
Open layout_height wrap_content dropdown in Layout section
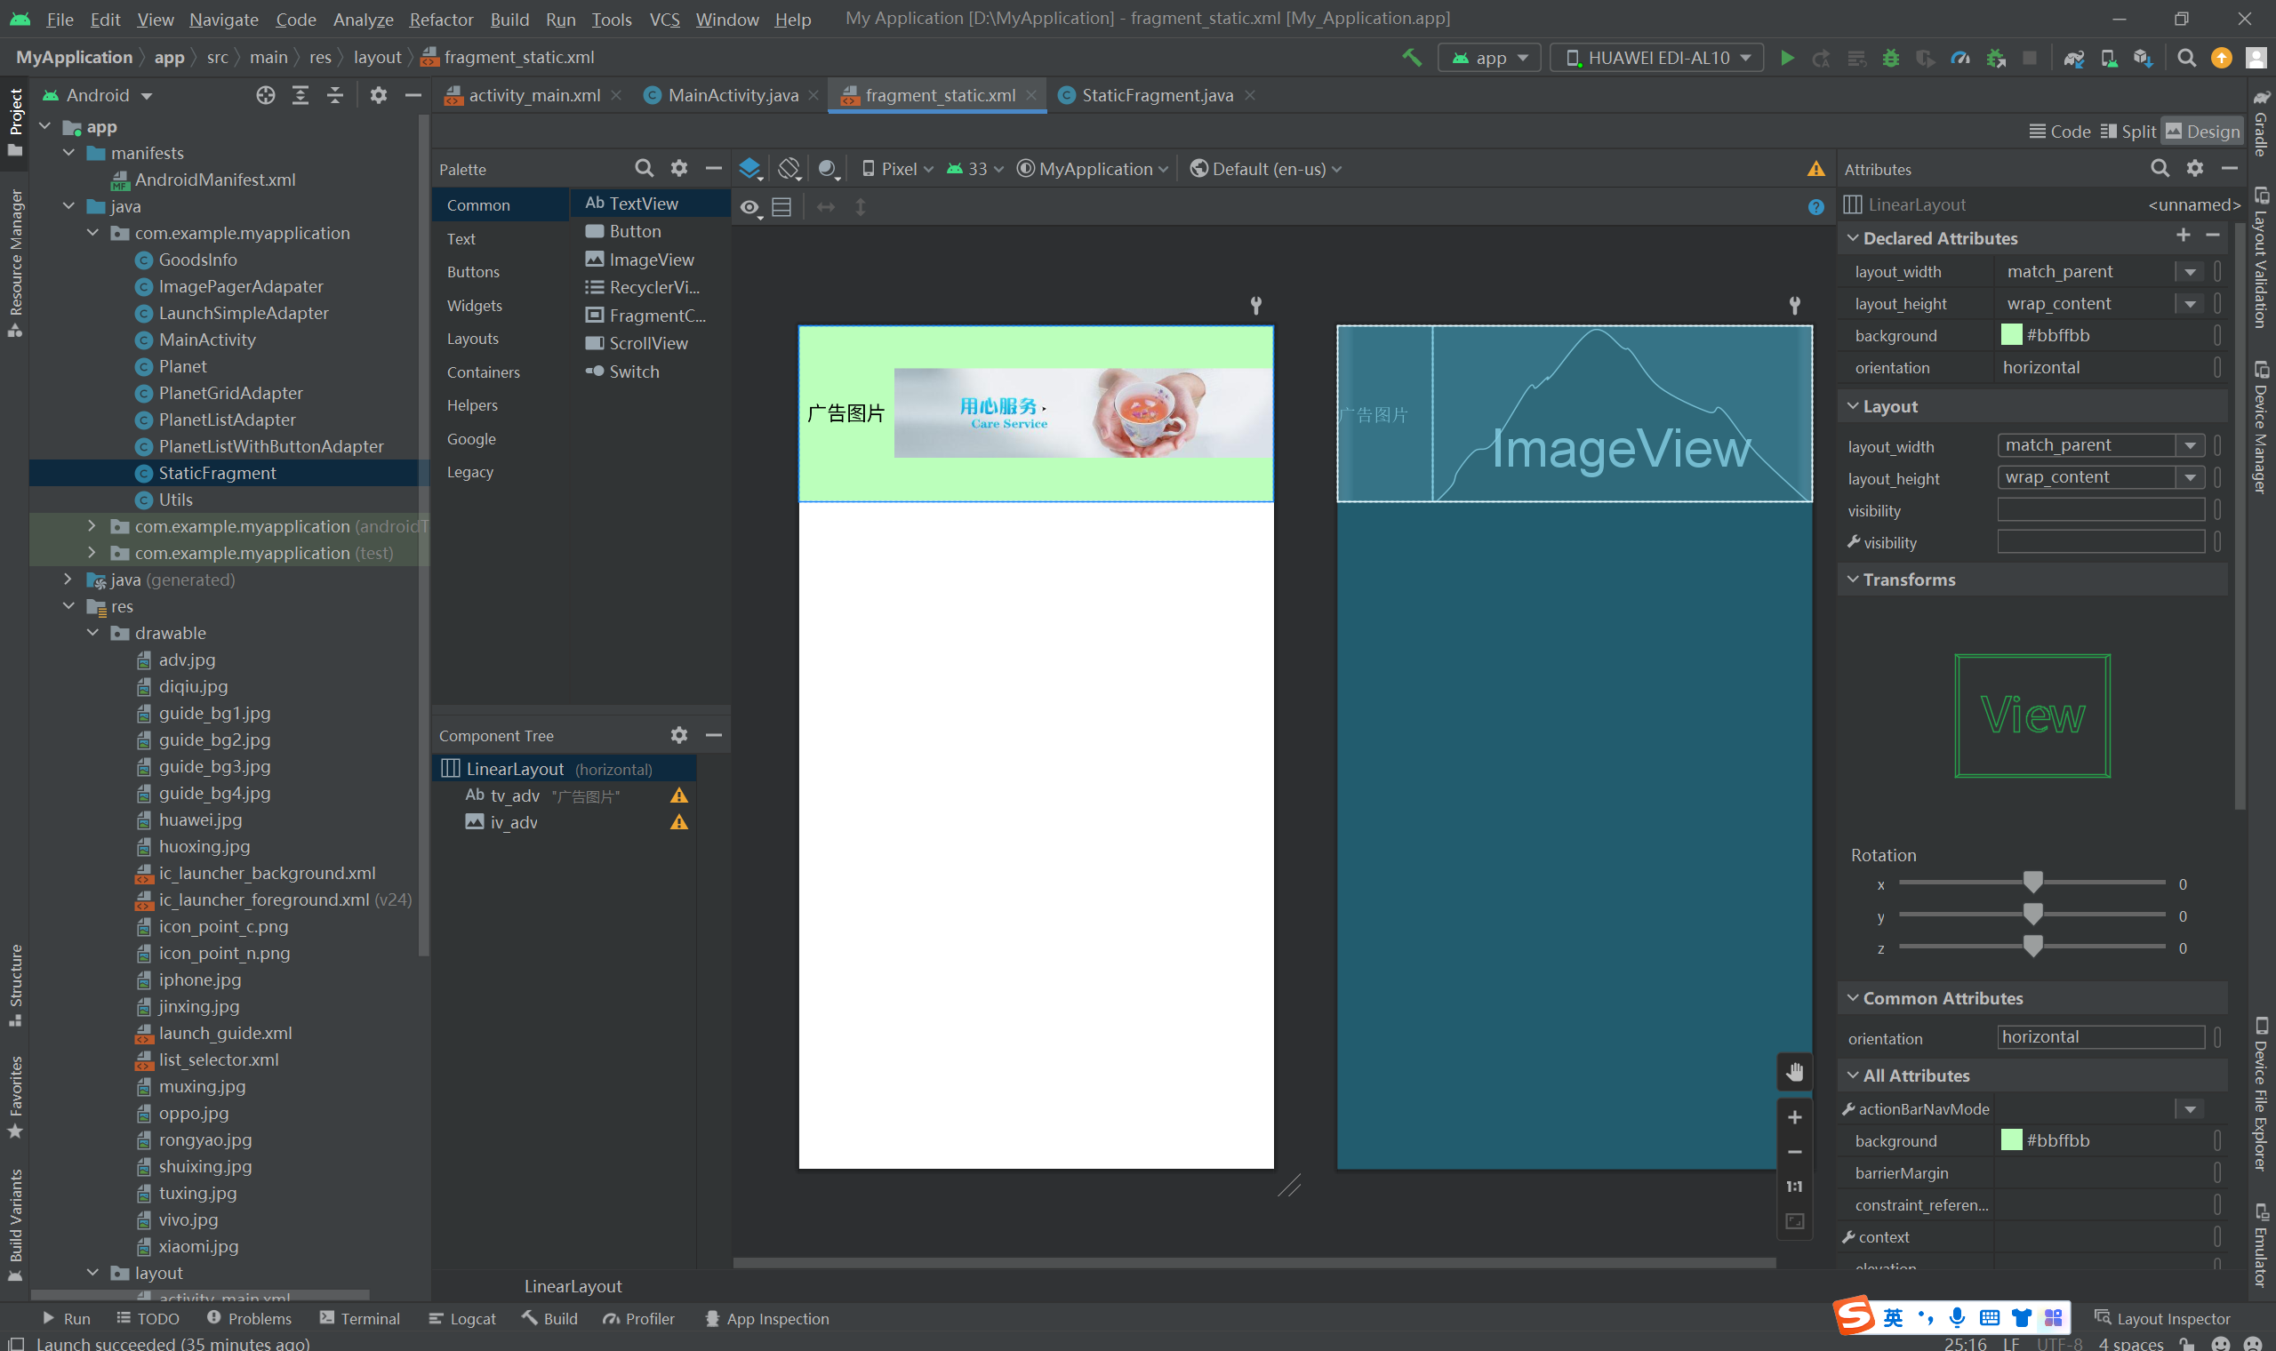click(x=2190, y=477)
